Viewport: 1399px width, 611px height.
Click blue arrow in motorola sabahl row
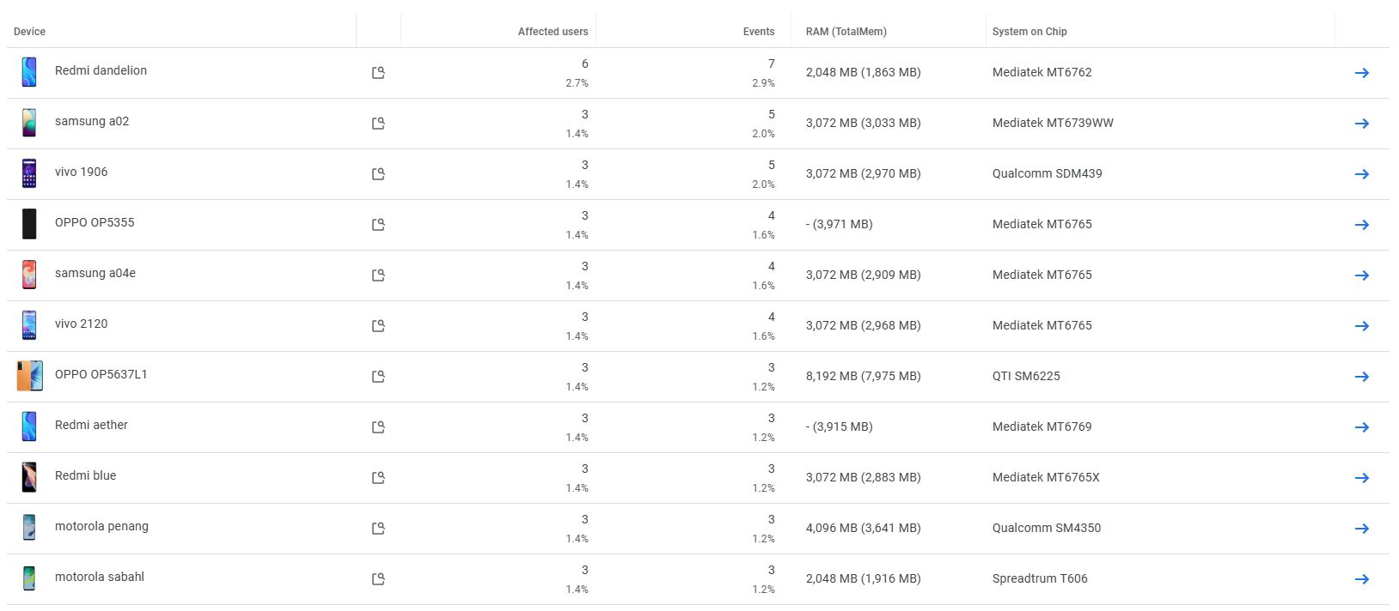(x=1361, y=579)
